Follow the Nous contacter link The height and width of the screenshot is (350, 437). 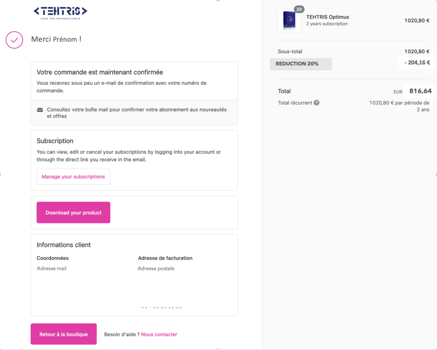(x=159, y=334)
